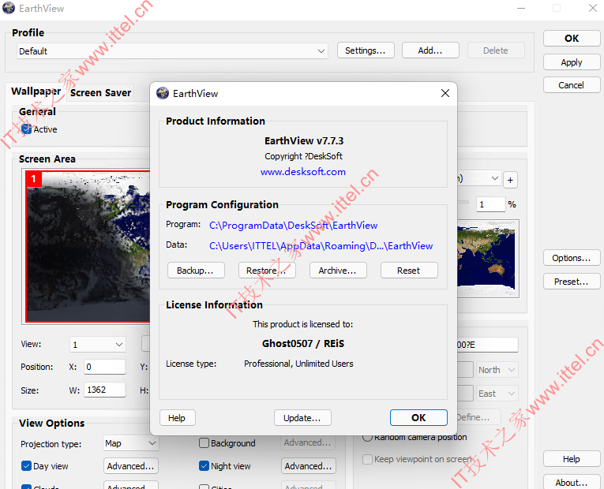Click Advanced... next to Night view
This screenshot has width=604, height=489.
click(308, 466)
